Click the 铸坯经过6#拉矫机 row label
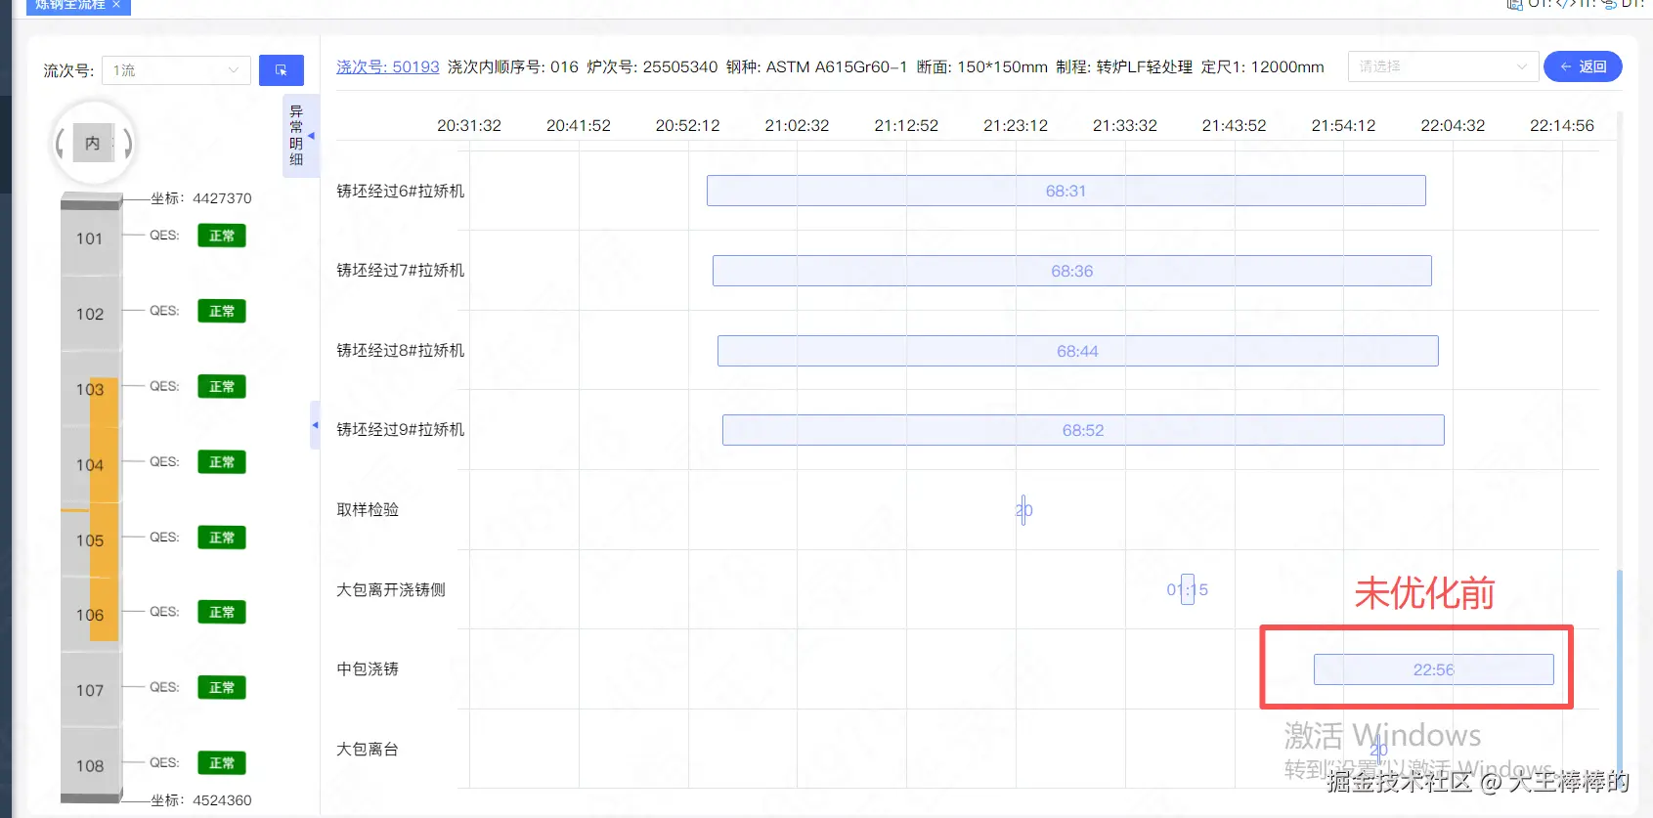Viewport: 1653px width, 818px height. 401,191
